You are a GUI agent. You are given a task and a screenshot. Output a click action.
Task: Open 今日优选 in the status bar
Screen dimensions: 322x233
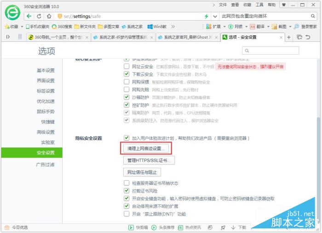coord(16,227)
